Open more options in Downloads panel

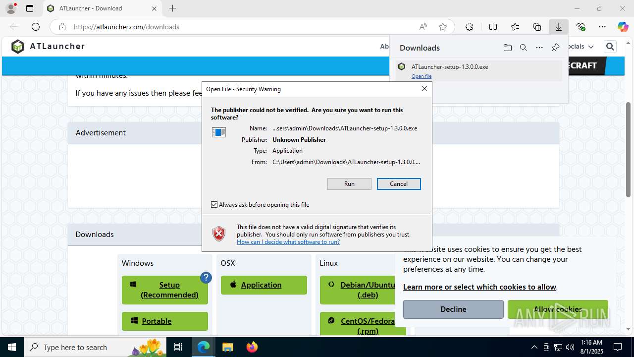[539, 48]
